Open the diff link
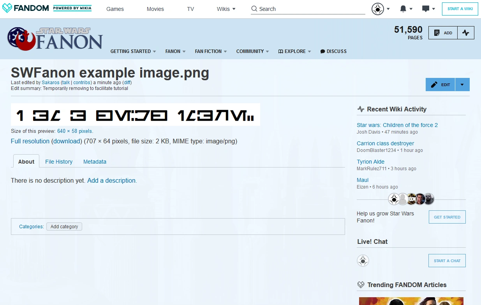 coord(127,83)
